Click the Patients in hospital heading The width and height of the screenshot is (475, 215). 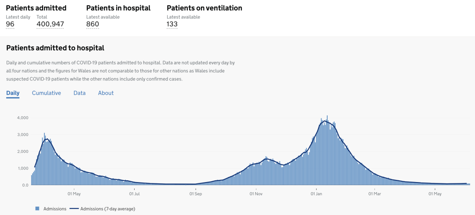pyautogui.click(x=118, y=8)
